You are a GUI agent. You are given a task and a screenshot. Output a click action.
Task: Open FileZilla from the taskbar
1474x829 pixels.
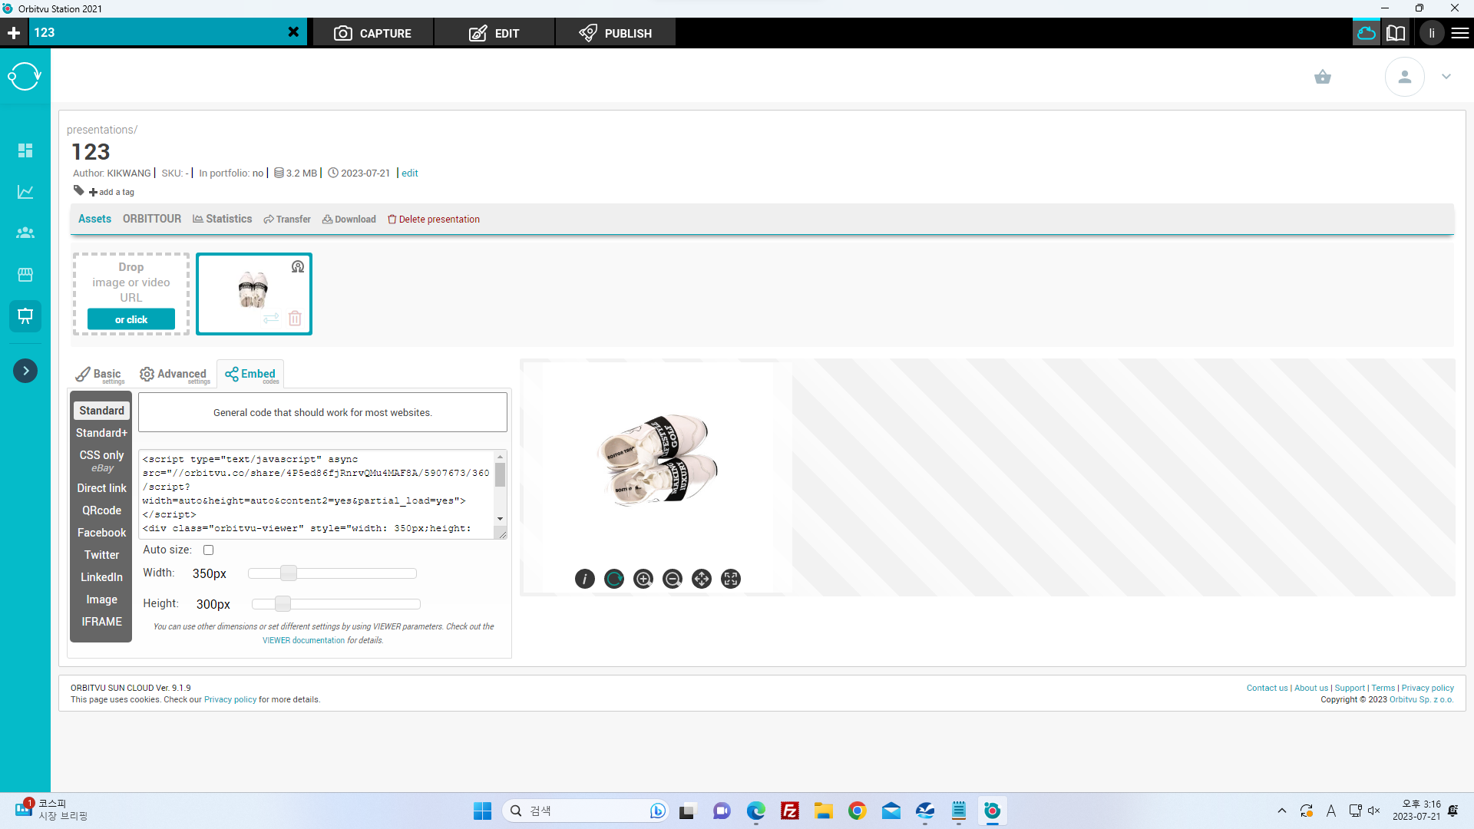789,811
